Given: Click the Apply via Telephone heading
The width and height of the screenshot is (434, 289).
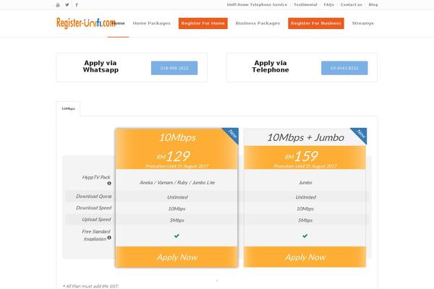Looking at the screenshot, I should click(x=271, y=66).
